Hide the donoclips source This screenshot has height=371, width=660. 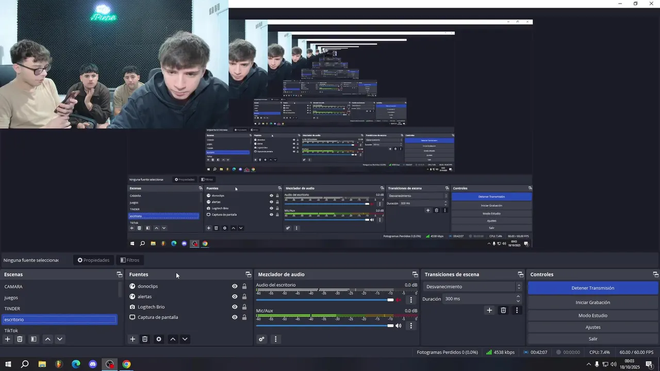click(x=235, y=286)
